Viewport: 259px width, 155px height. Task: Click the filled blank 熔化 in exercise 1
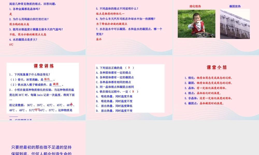coord(47,79)
